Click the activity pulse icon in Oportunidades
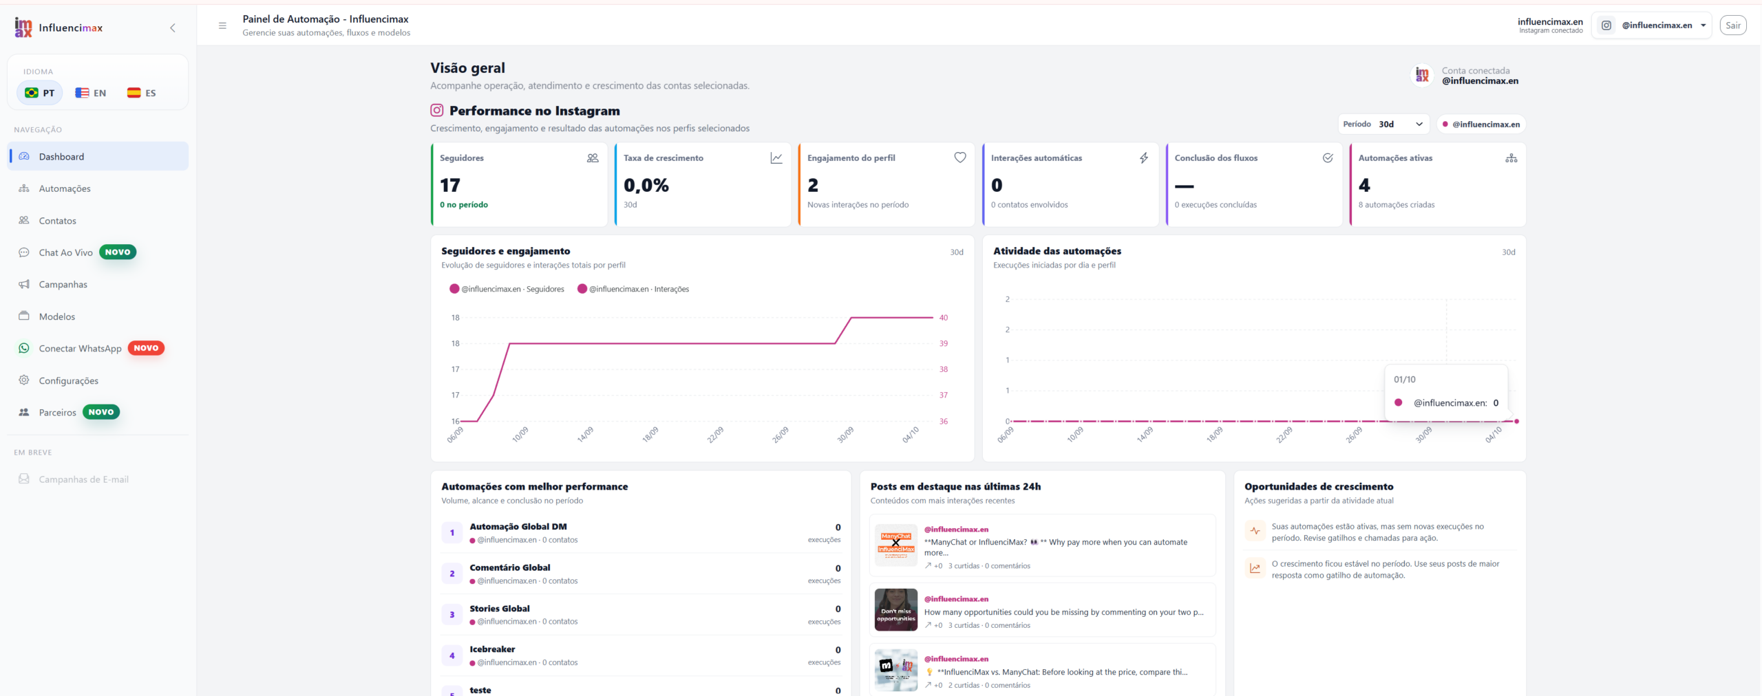Screen dimensions: 1762x696 [1255, 531]
